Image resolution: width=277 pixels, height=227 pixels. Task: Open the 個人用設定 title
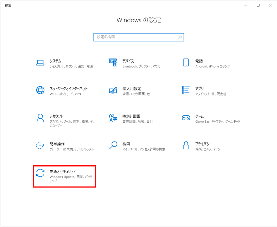(x=132, y=89)
